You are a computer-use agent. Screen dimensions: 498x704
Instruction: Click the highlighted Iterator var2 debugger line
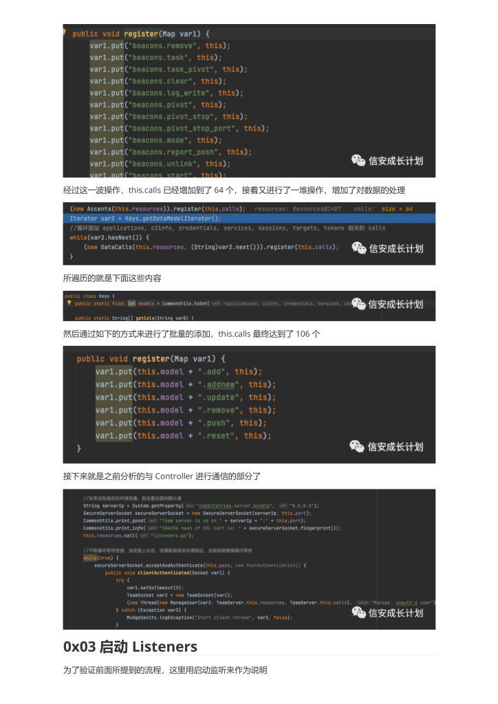pos(249,219)
